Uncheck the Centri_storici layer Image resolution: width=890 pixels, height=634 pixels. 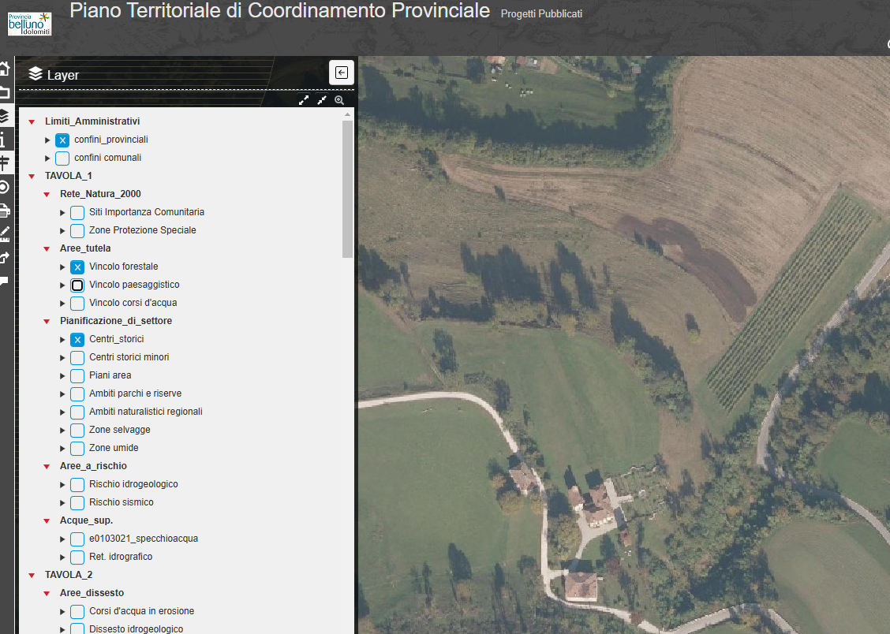[x=77, y=340]
